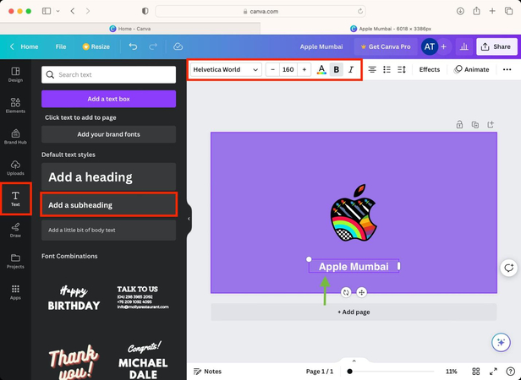Screen dimensions: 521x380
Task: Click the Safari address bar showing canva.com
Action: [x=260, y=11]
